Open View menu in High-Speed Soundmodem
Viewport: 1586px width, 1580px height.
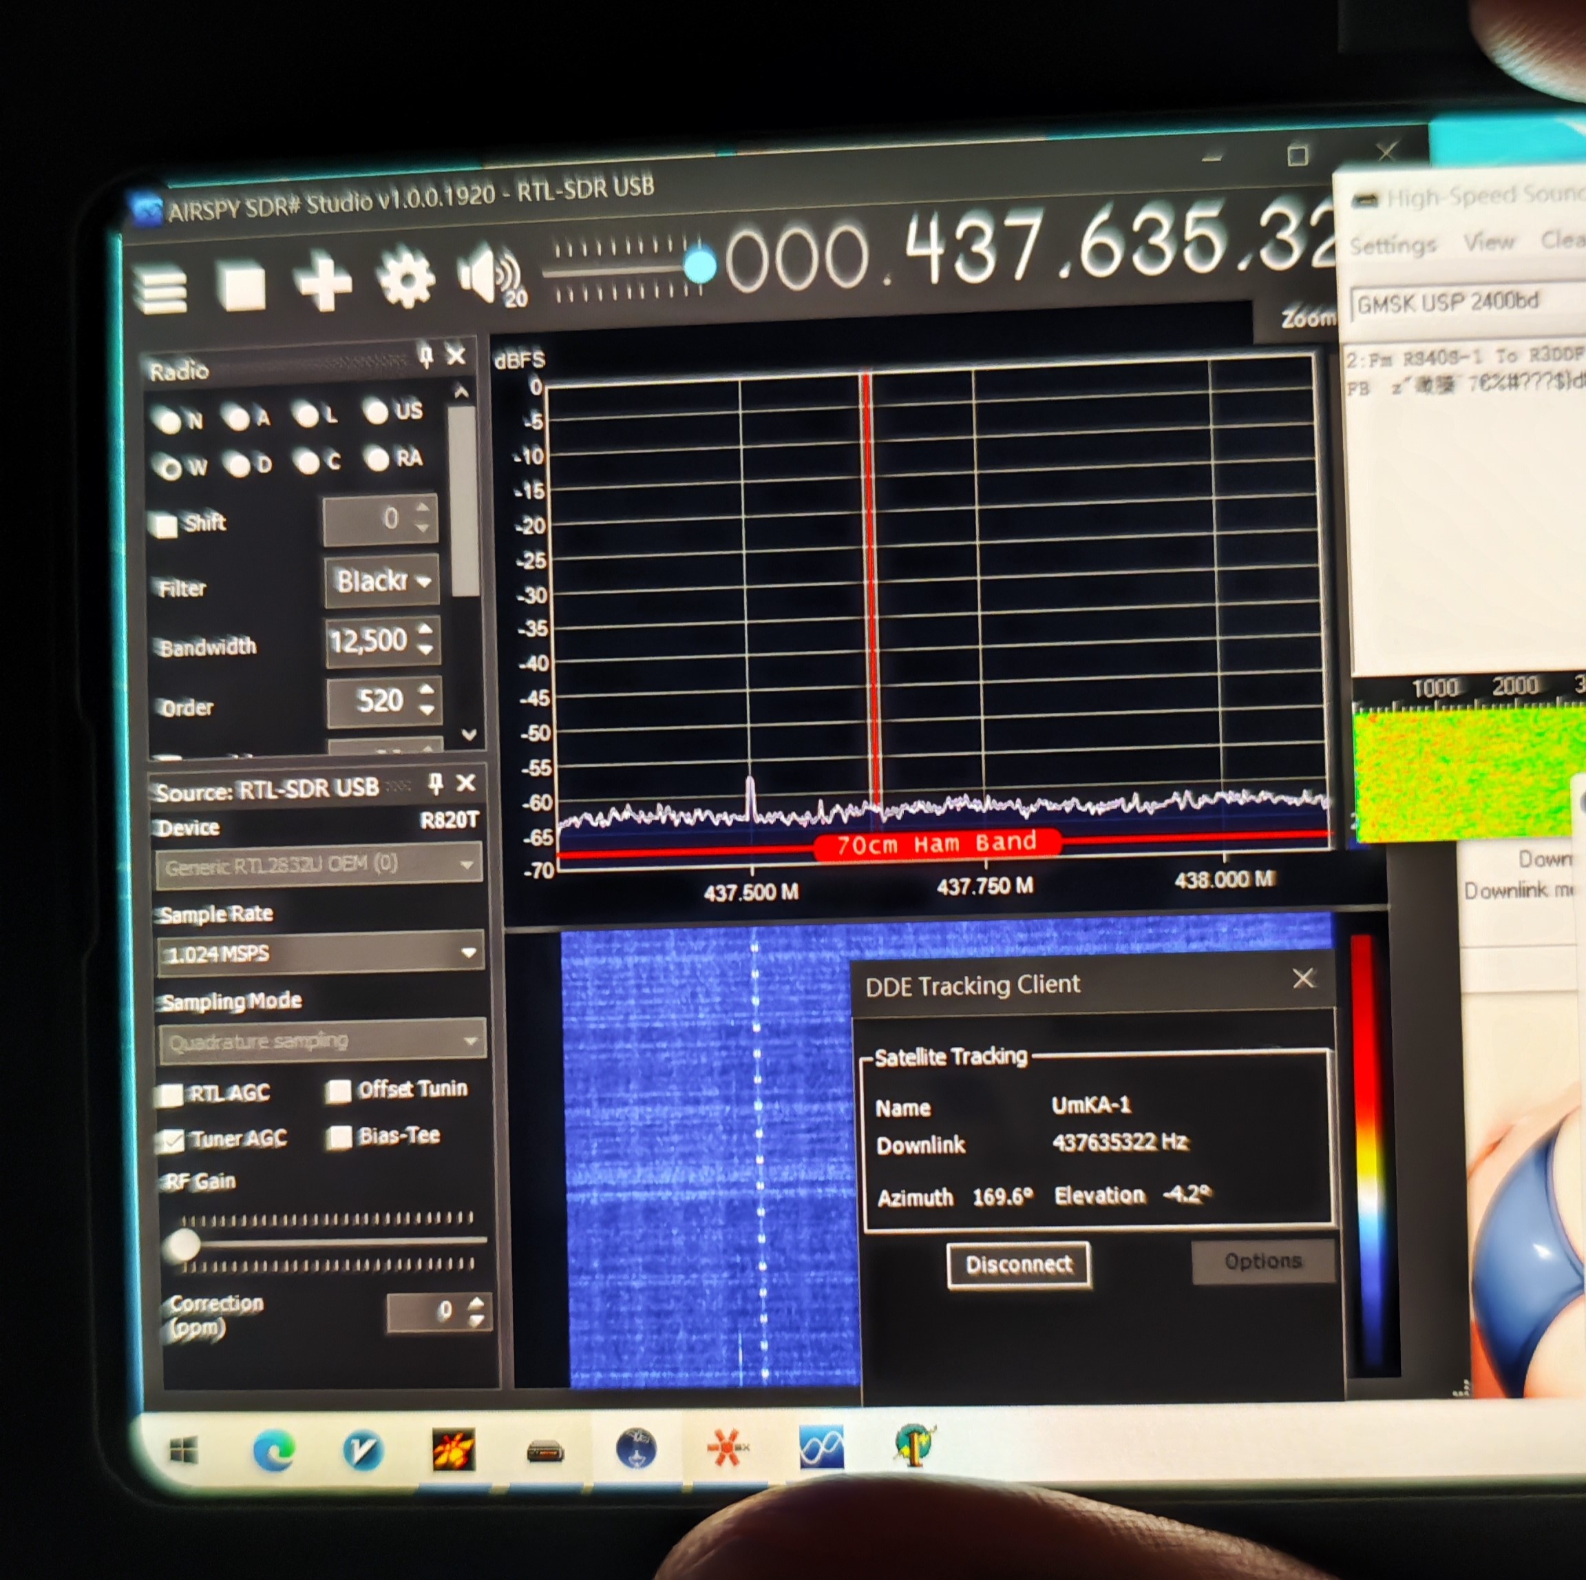pyautogui.click(x=1488, y=242)
